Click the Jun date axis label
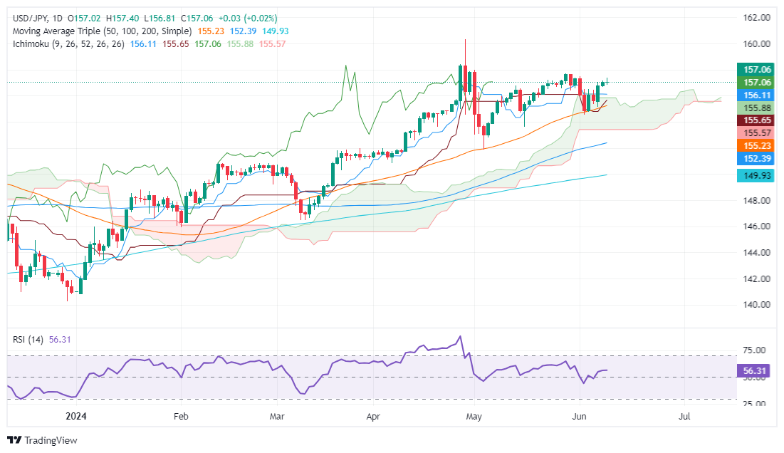784x453 pixels. point(579,416)
